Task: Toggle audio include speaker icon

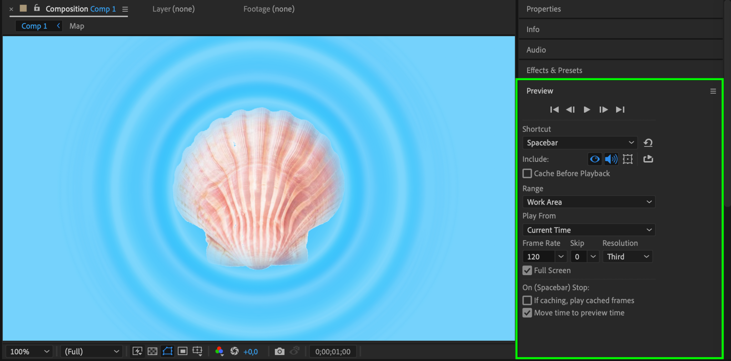Action: 611,159
